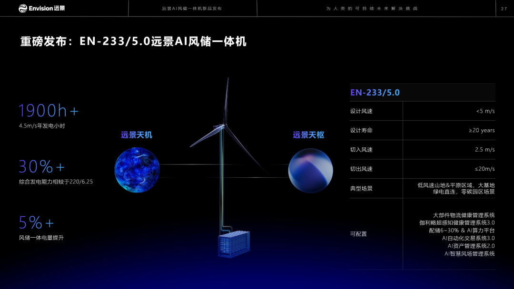514x289 pixels.
Task: Click the line 伽利略超感知健康管理系统3.0
Action: click(457, 223)
